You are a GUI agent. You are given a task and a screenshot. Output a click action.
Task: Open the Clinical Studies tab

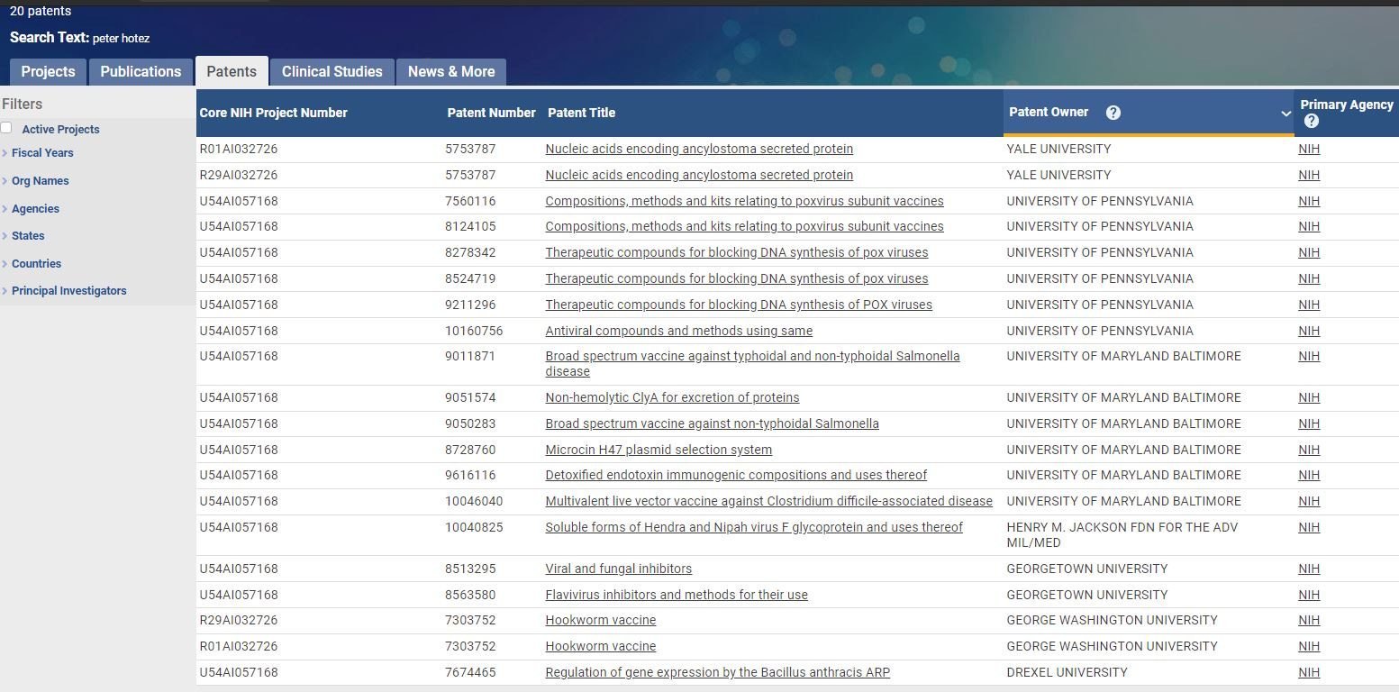click(x=332, y=72)
